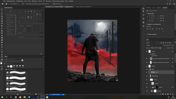Screen dimensions: 176x99
Task: Adjust the brush preview size slider at panel bottom
Action: tap(18, 94)
